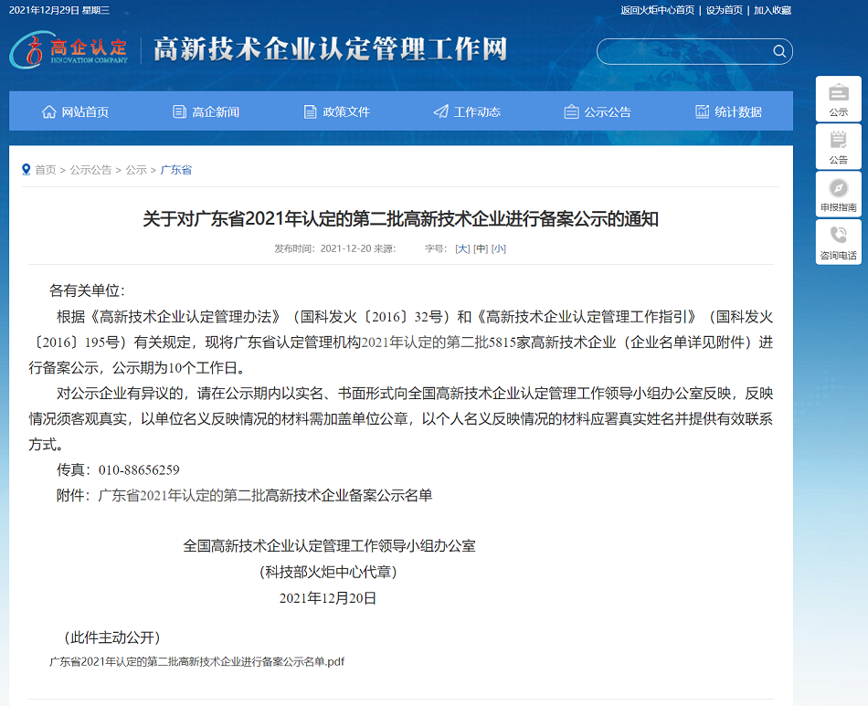868x706 pixels.
Task: Open the 统计数据 navigation tab
Action: tap(728, 111)
